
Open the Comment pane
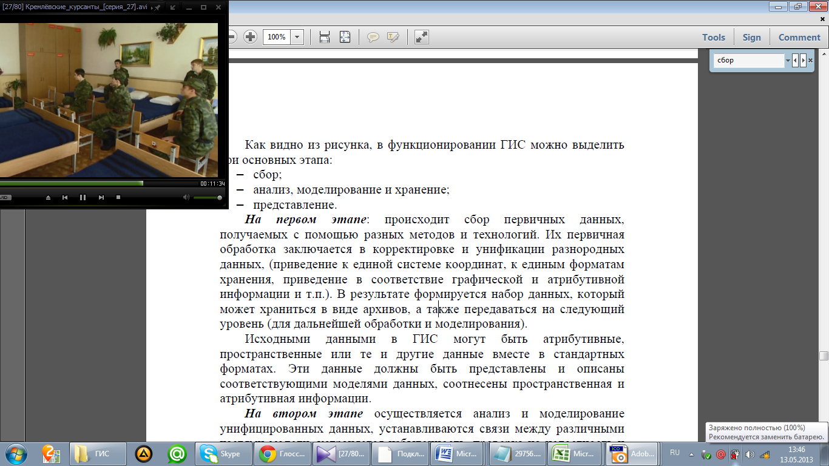[799, 37]
